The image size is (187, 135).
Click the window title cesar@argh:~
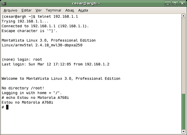point(86,3)
